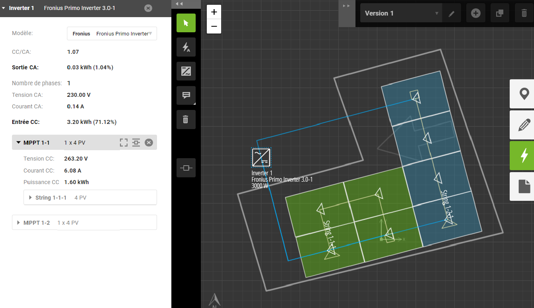
Task: Expand String 1-1-1 details
Action: click(31, 198)
